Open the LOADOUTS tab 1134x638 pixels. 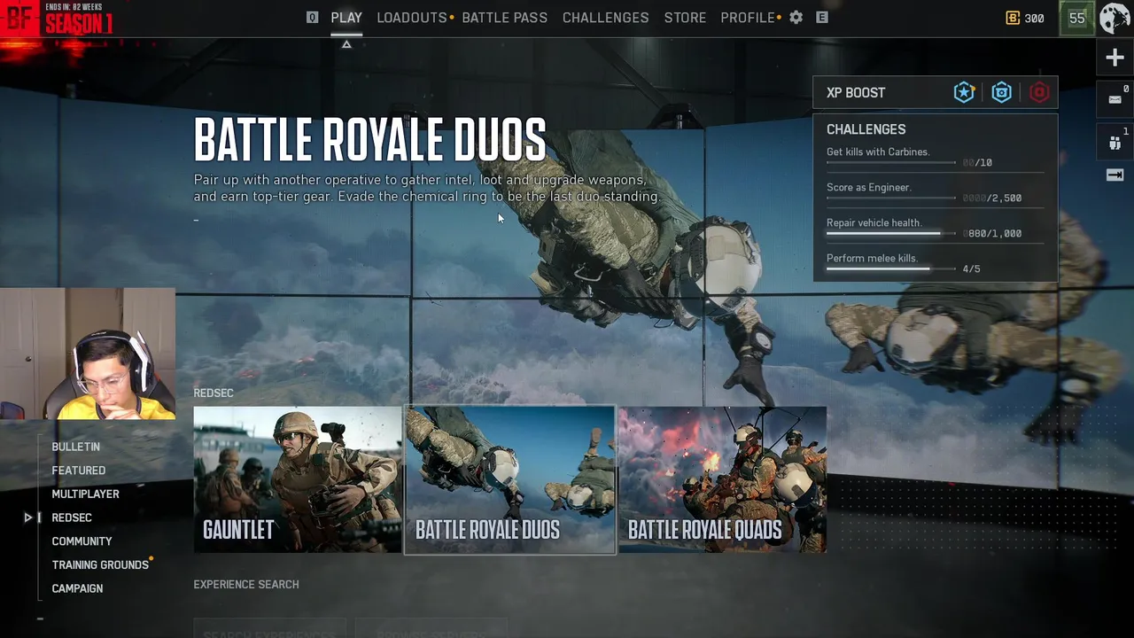pos(412,18)
